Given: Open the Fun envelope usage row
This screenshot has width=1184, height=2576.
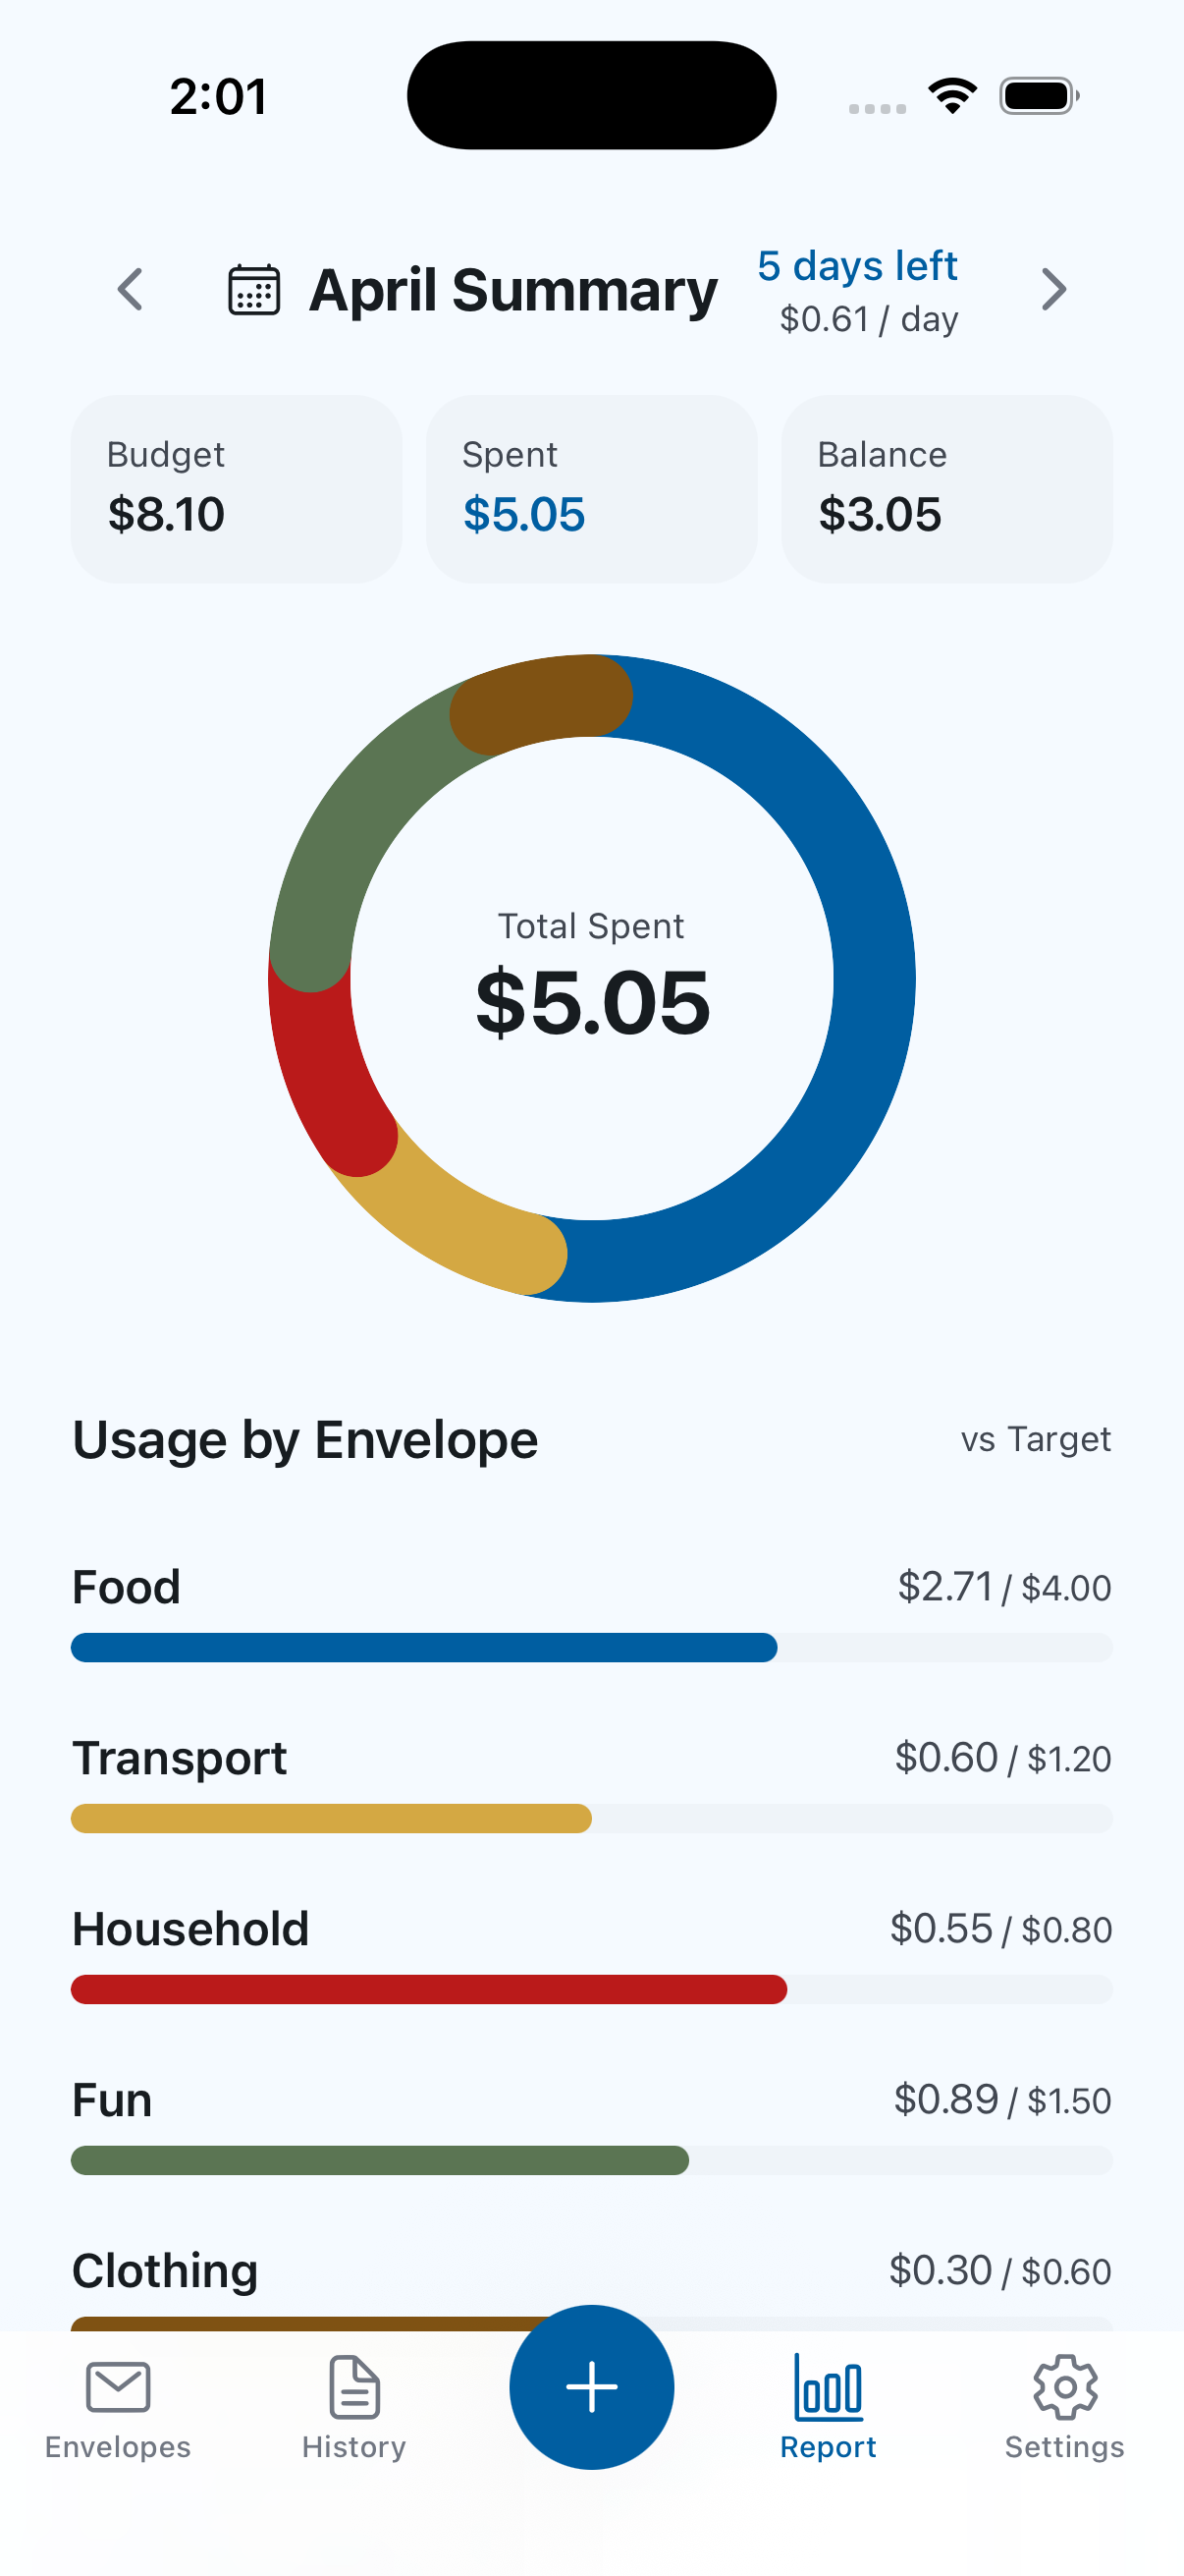Looking at the screenshot, I should pos(591,2125).
